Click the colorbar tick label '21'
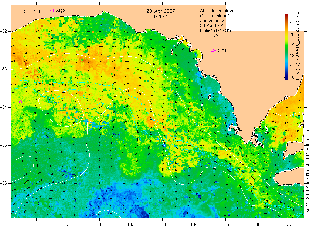The width and height of the screenshot is (312, 229). 292,24
